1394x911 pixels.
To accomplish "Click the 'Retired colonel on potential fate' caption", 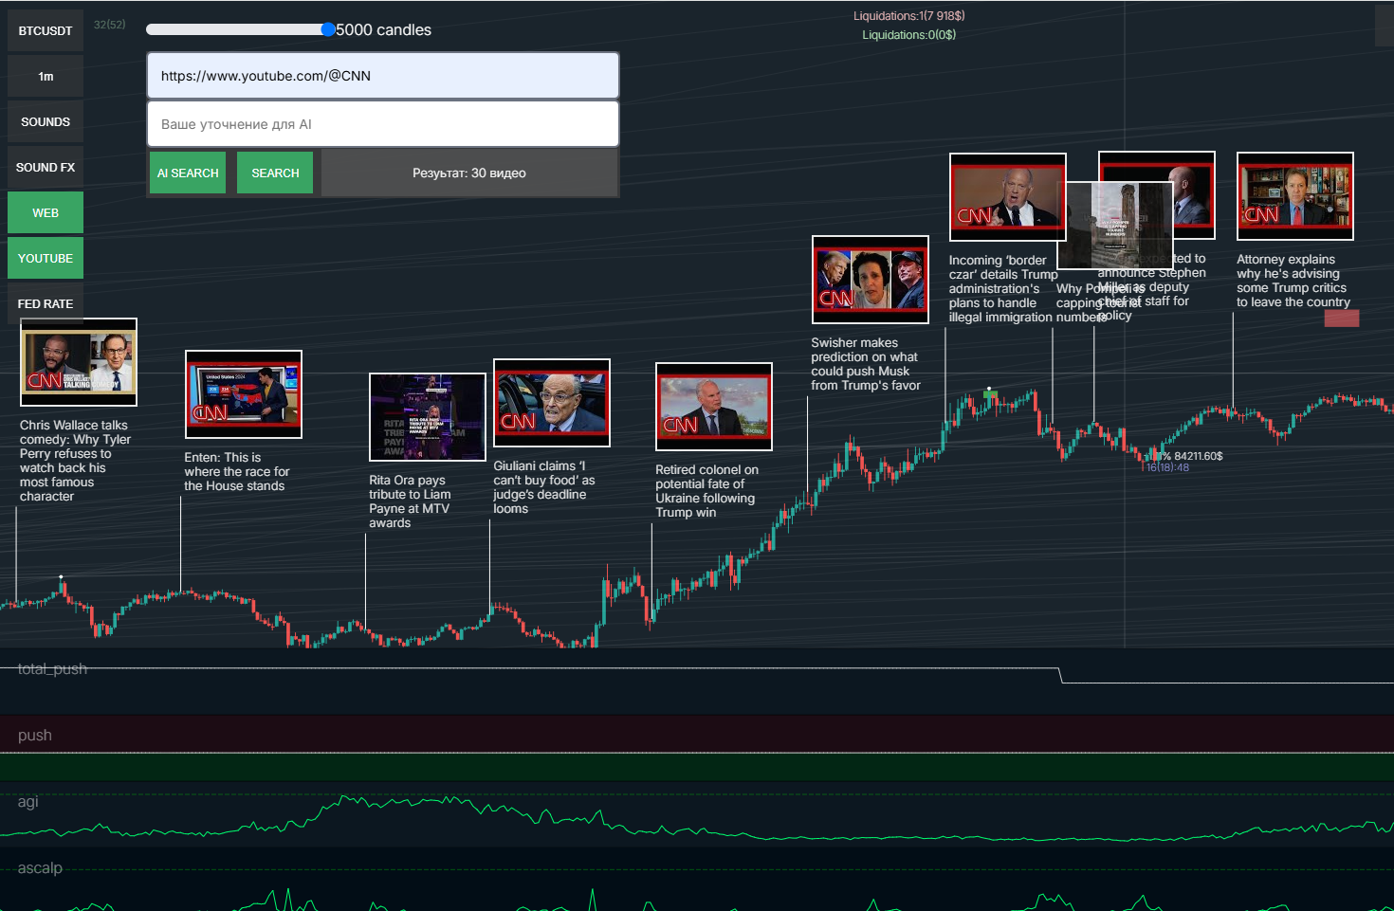I will coord(706,491).
